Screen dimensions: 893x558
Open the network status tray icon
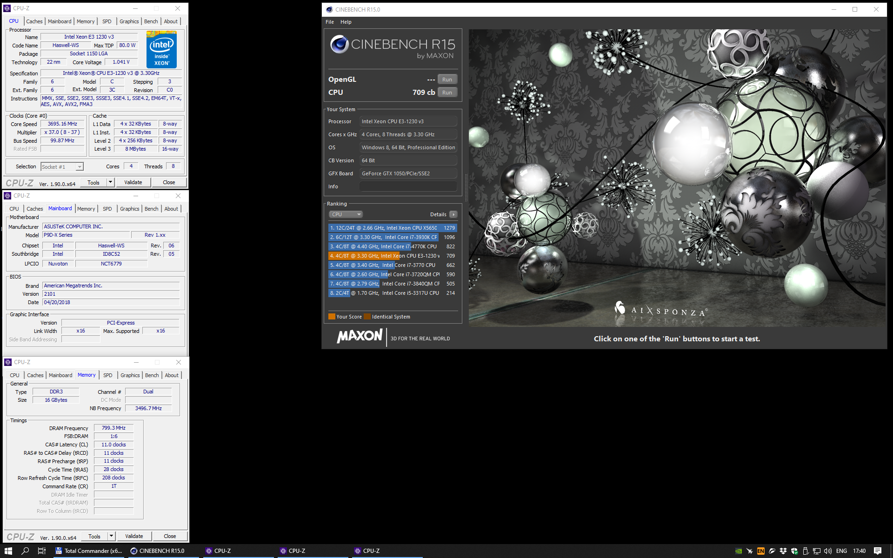tap(817, 551)
